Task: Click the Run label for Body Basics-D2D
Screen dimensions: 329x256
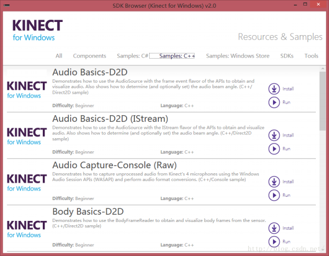Action: click(286, 242)
